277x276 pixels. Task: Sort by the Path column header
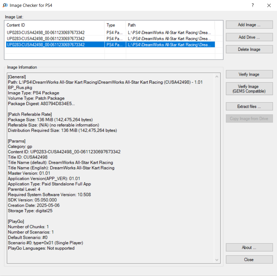coord(170,25)
